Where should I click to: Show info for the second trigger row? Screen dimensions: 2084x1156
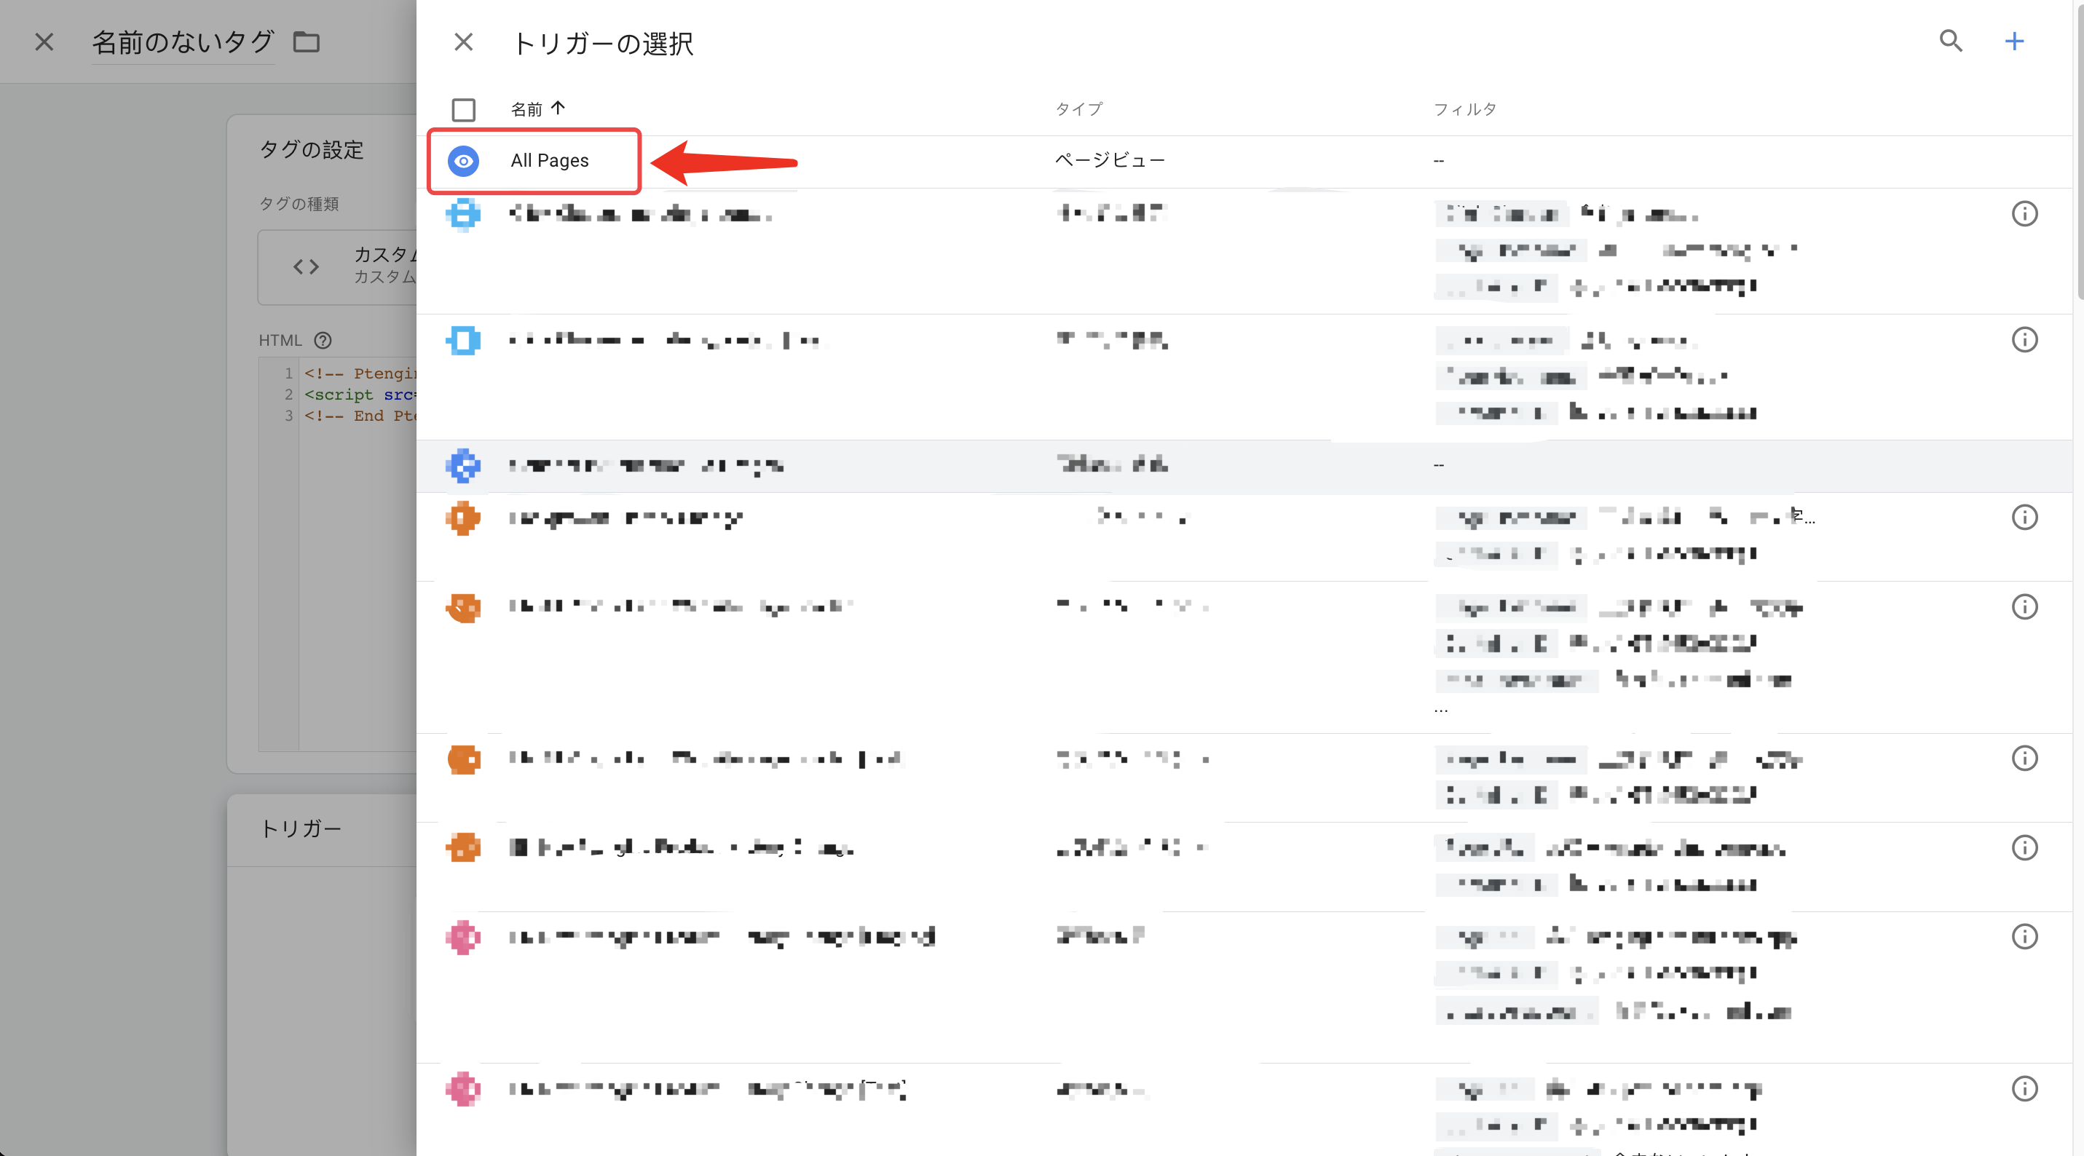(x=2024, y=214)
